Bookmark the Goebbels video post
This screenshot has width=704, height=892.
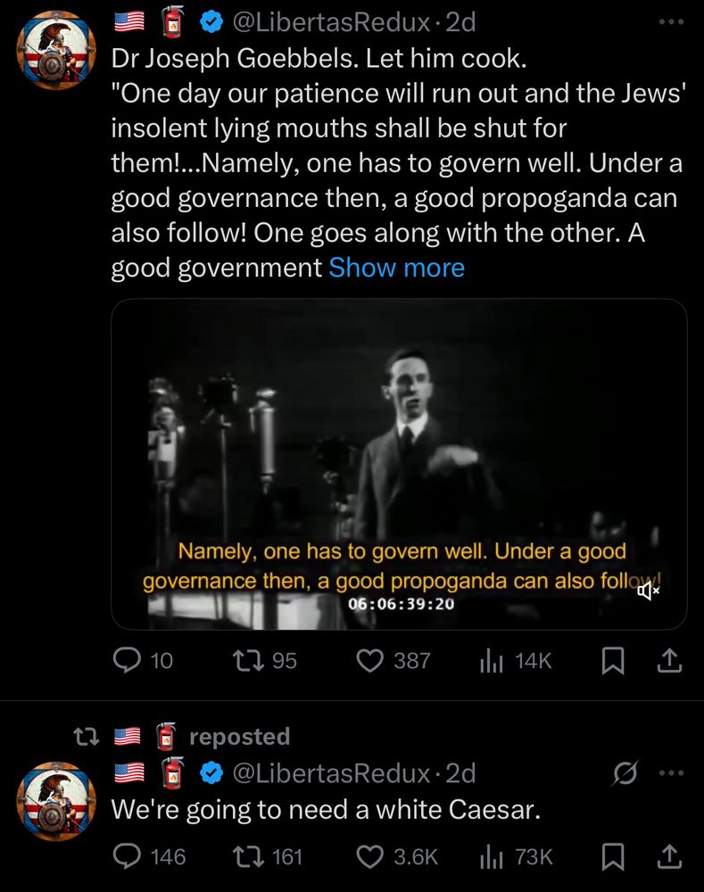(614, 660)
